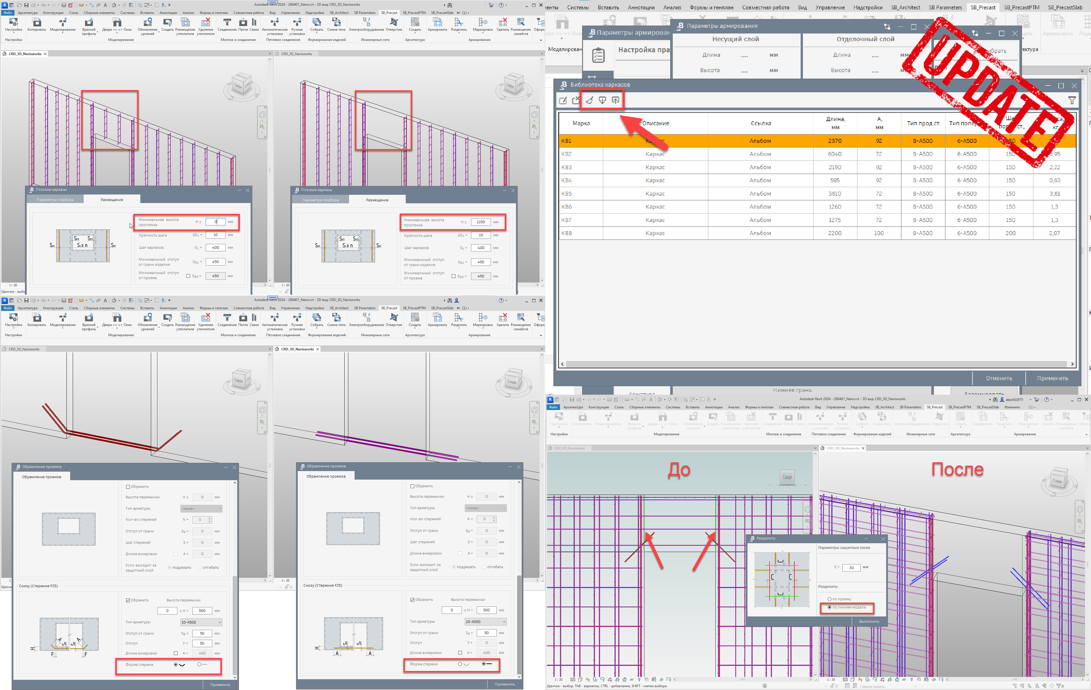Click Отменить in Библиотека каркасов window

(x=999, y=379)
